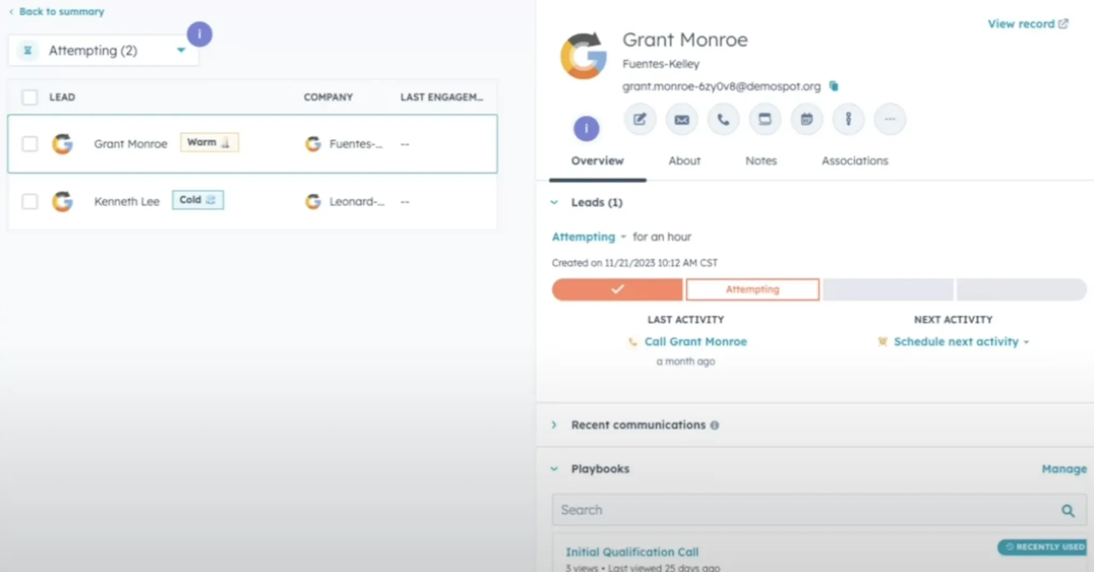Open the more actions ellipsis button

[890, 119]
